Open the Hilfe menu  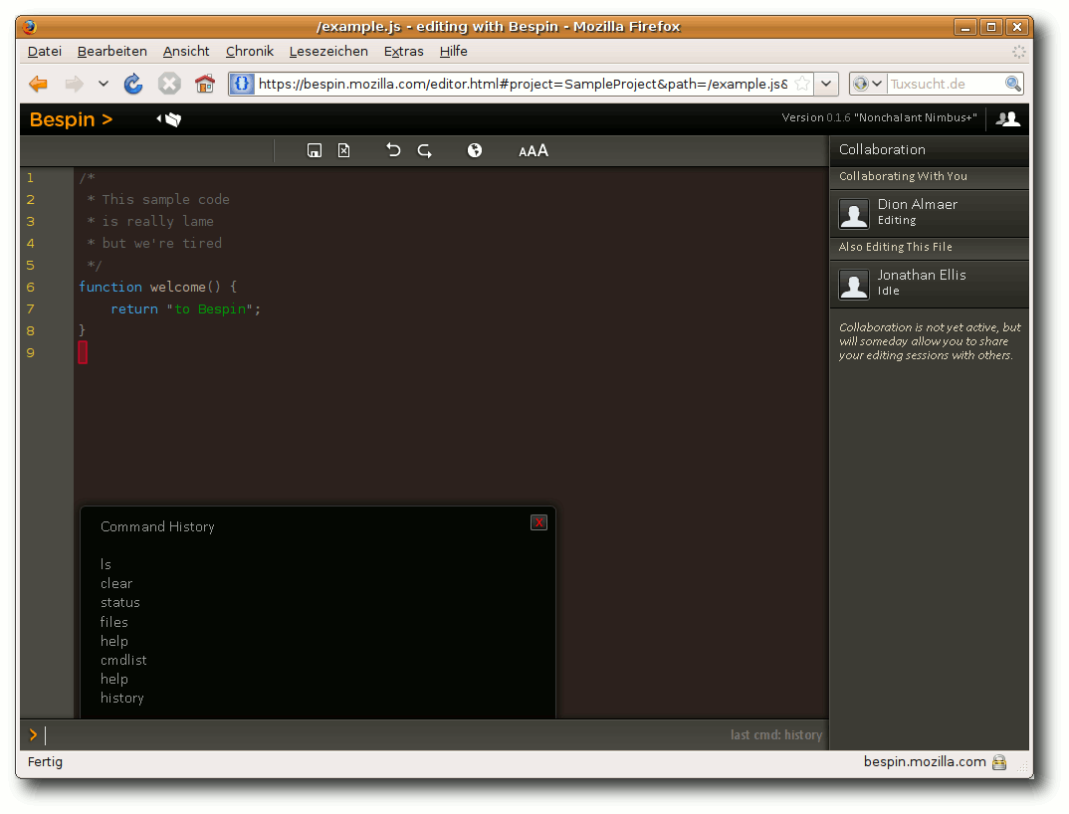(453, 51)
